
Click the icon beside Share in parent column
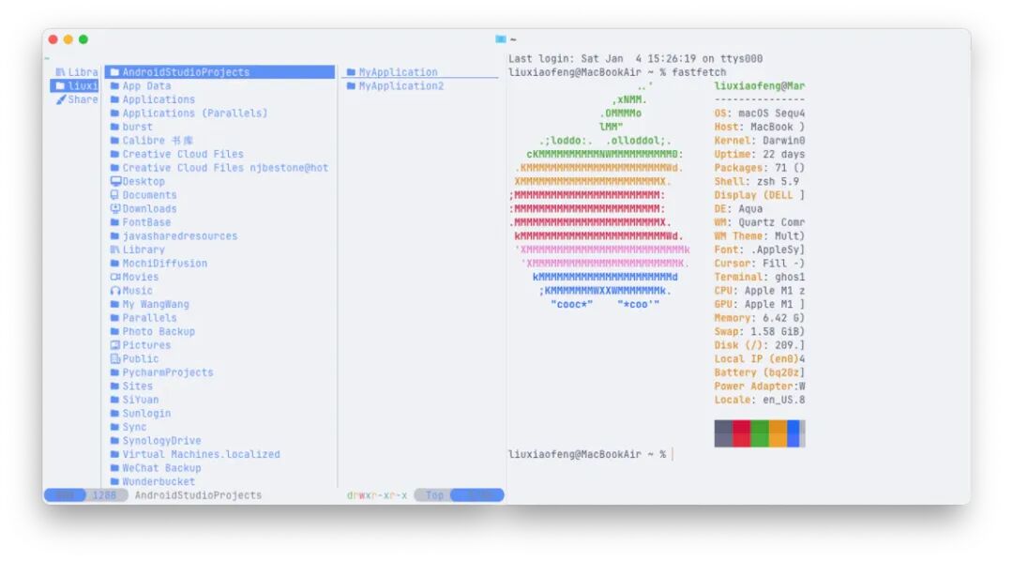[x=61, y=99]
